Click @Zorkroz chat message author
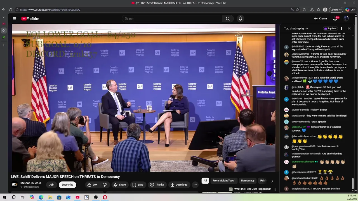The width and height of the screenshot is (358, 201). [297, 99]
